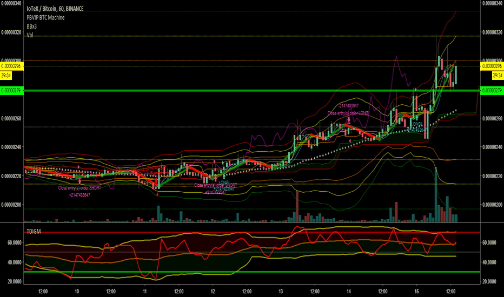Screen dimensions: 504x297
Task: Click 40.0000 on the TDIGM right scale
Action: (489, 262)
